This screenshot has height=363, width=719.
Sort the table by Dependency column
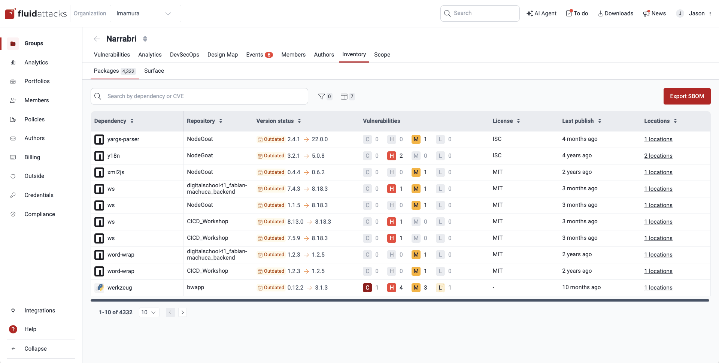click(x=132, y=121)
